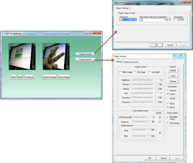The height and width of the screenshot is (163, 193).
Task: Click the White Balance Blue slider
Action: tap(140, 136)
